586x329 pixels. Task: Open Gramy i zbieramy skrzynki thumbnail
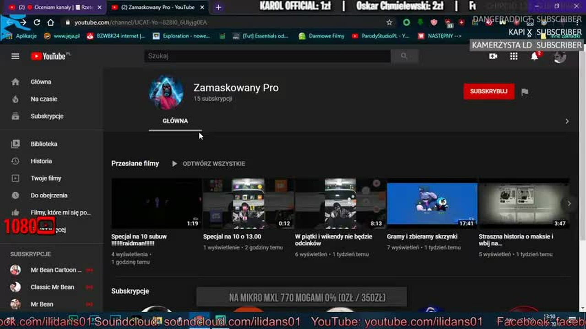point(432,203)
